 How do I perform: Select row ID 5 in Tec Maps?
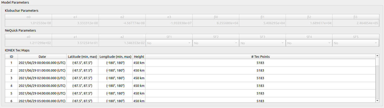pyautogui.click(x=11, y=93)
